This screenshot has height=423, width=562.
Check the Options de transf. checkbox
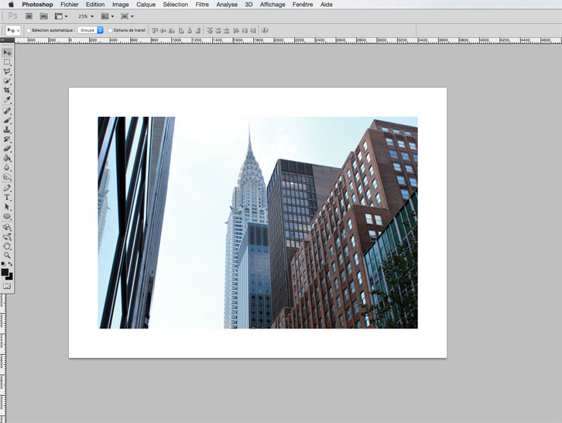pyautogui.click(x=110, y=30)
